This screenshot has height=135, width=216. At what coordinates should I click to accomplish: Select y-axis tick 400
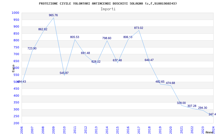tap(16, 96)
